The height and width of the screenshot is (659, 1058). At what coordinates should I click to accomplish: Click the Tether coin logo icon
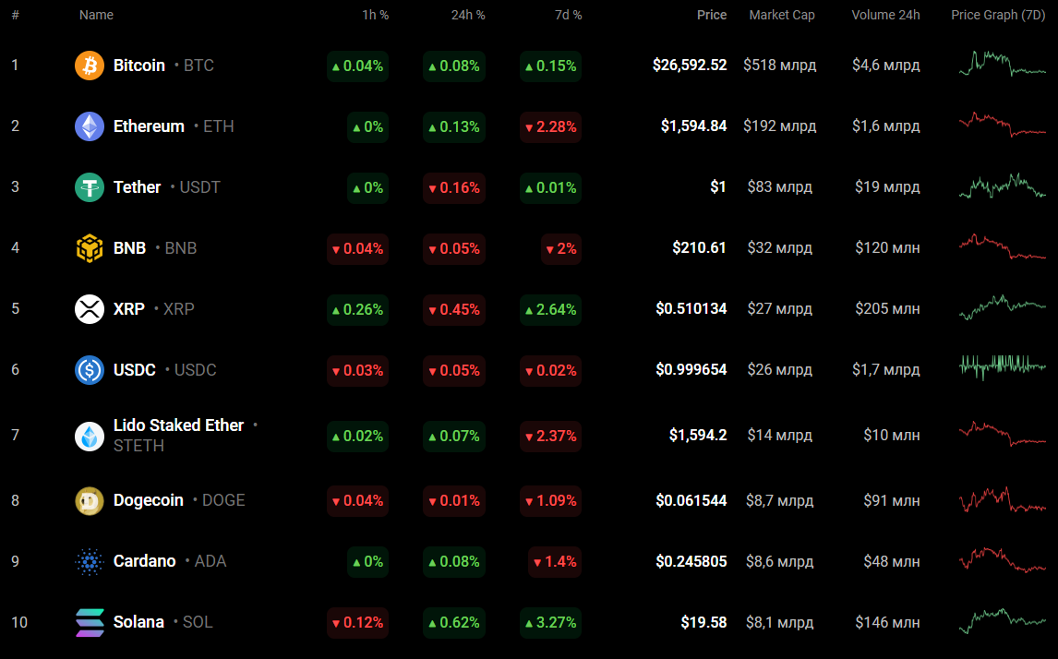[x=90, y=187]
